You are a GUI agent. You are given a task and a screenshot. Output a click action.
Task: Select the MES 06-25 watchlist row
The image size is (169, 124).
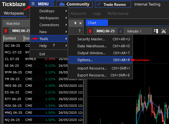click(x=43, y=86)
